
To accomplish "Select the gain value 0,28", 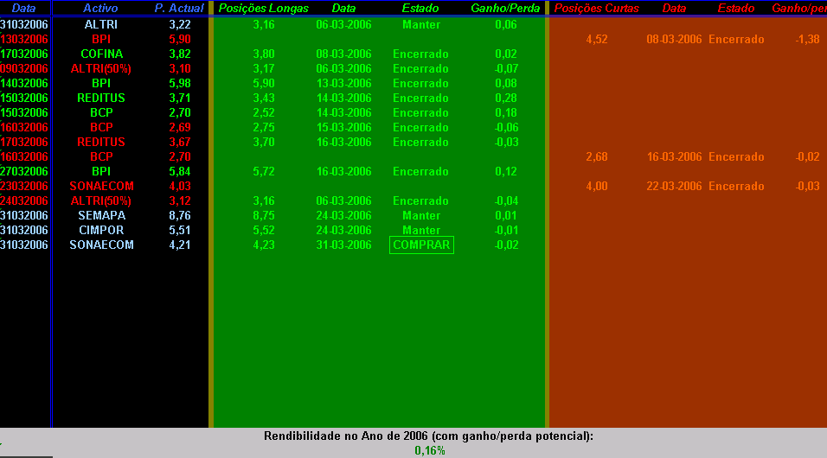I will (506, 98).
